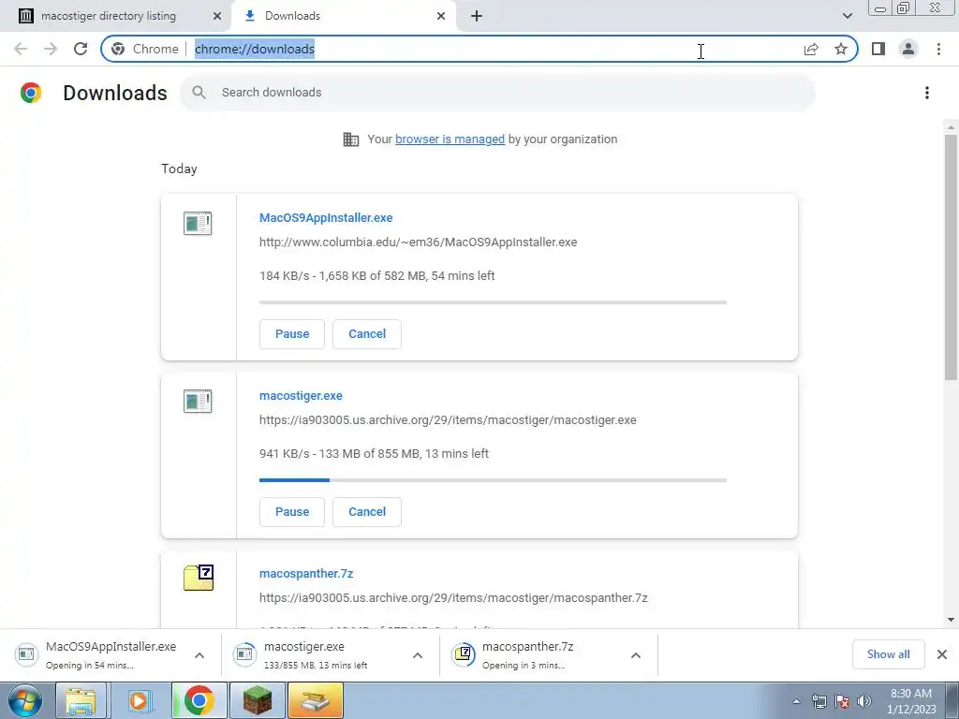Open the macostiger.exe file name link
This screenshot has width=959, height=719.
point(301,396)
